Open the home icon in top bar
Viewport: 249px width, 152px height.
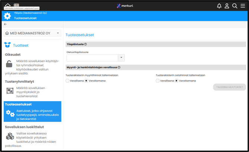[x=7, y=5]
